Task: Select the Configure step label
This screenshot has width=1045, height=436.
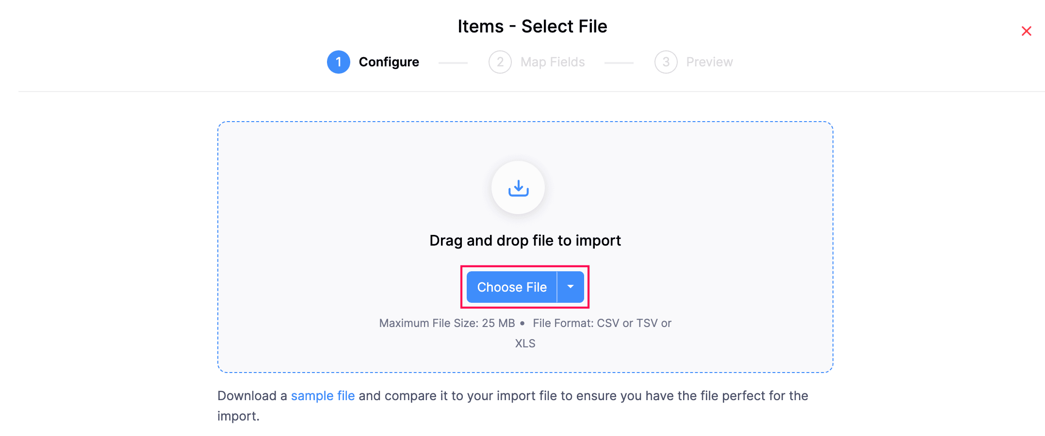Action: [389, 62]
